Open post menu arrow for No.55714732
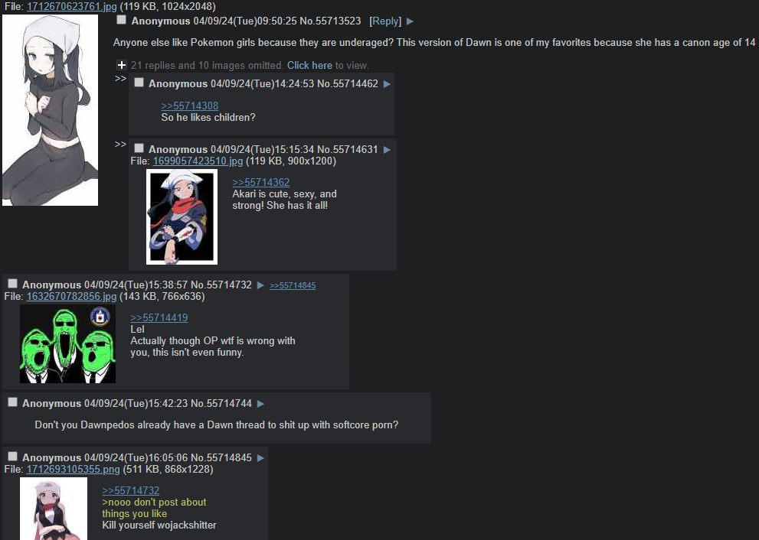The height and width of the screenshot is (540, 759). pos(260,285)
